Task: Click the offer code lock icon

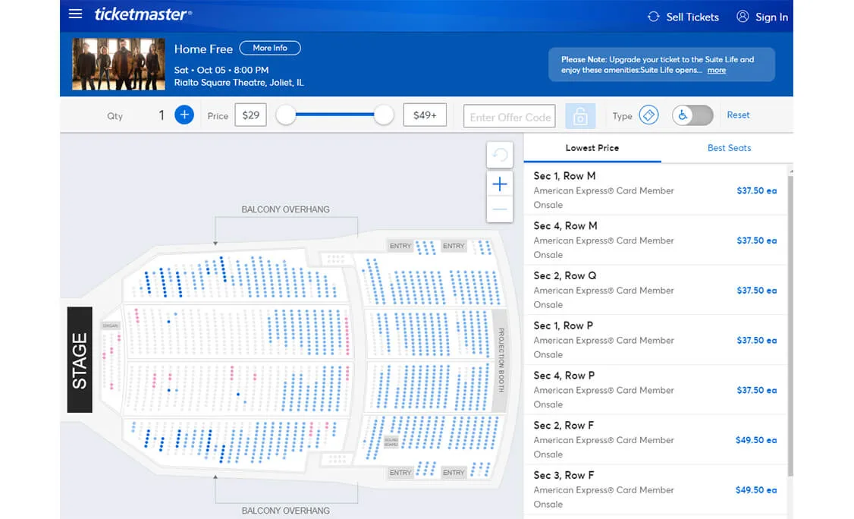Action: (x=580, y=116)
